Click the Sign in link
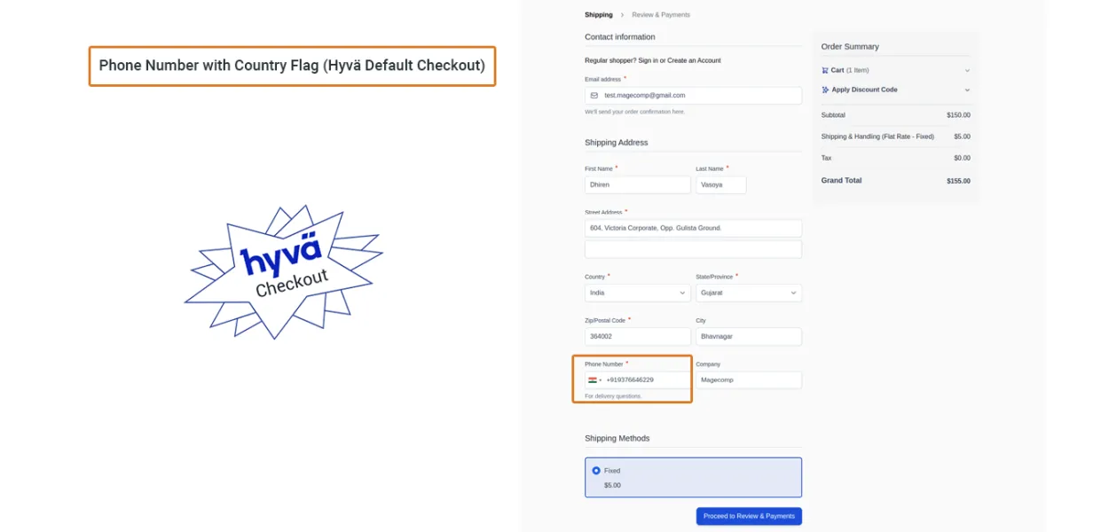The width and height of the screenshot is (1109, 532). tap(648, 60)
